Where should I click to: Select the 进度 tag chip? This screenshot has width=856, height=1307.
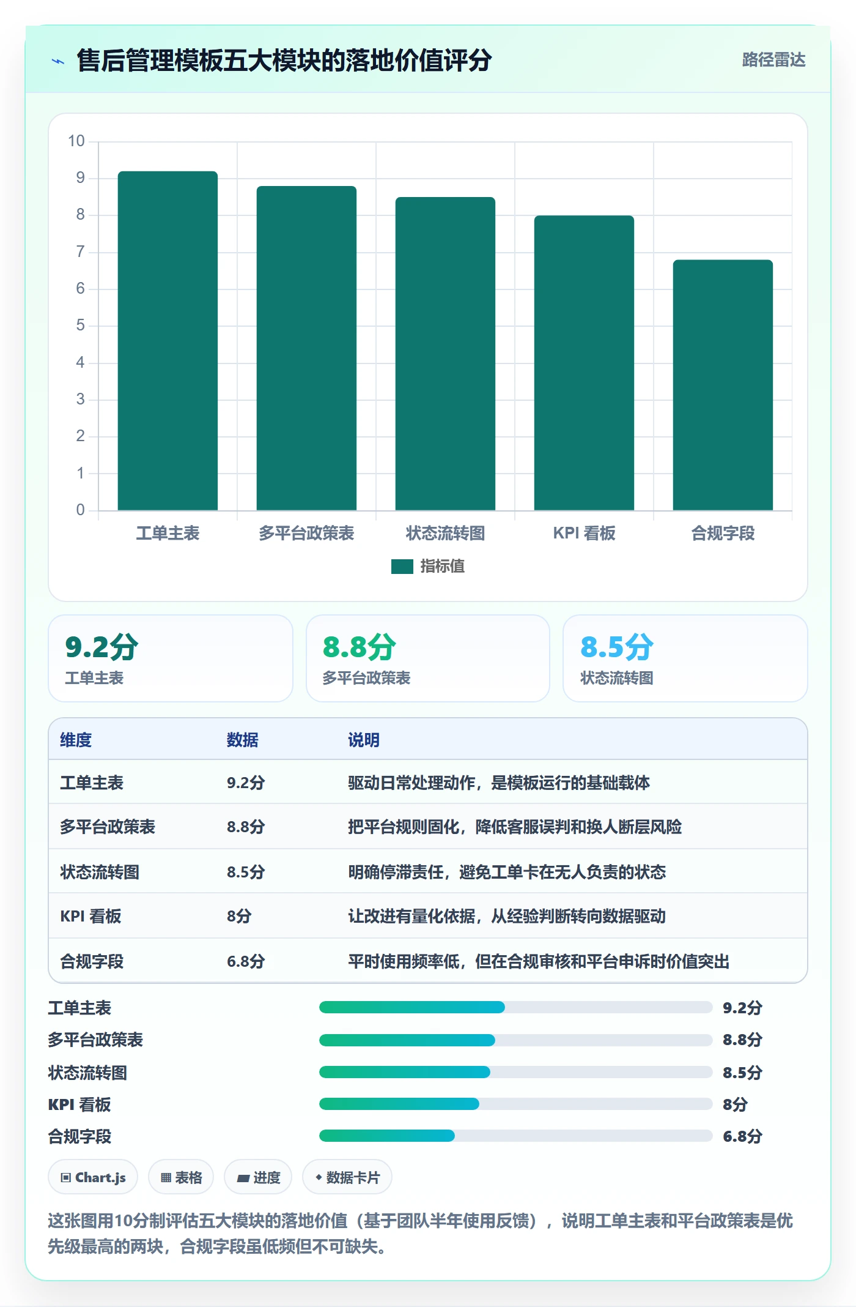pos(258,1177)
